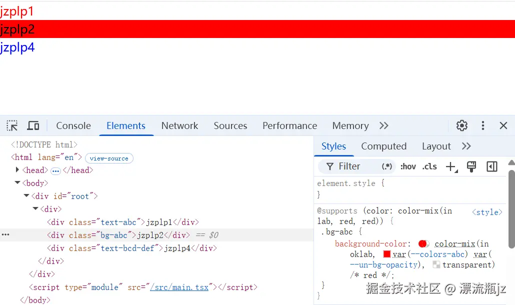Toggle the computed styles sidebar icon
This screenshot has width=515, height=305.
pyautogui.click(x=491, y=166)
